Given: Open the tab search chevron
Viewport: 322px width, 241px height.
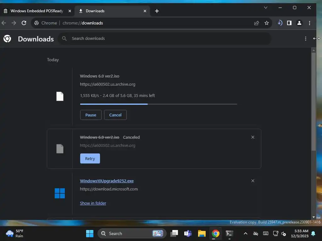Looking at the screenshot, I should [x=265, y=8].
